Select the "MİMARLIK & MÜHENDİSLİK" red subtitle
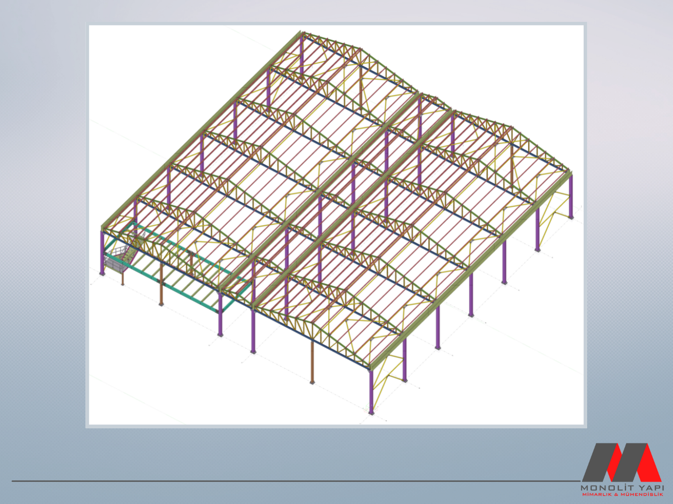Screen dimensions: 673x504 coord(622,494)
